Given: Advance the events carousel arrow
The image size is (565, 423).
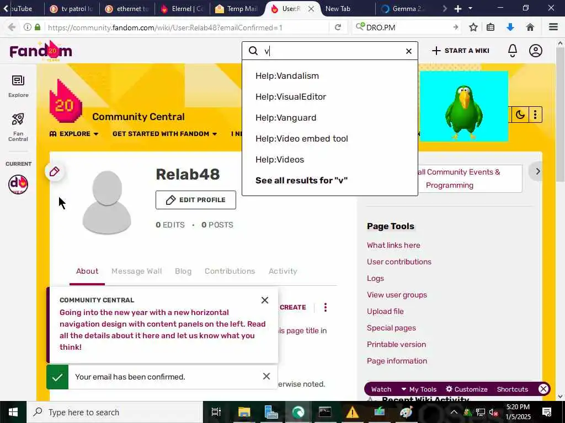Looking at the screenshot, I should 537,172.
